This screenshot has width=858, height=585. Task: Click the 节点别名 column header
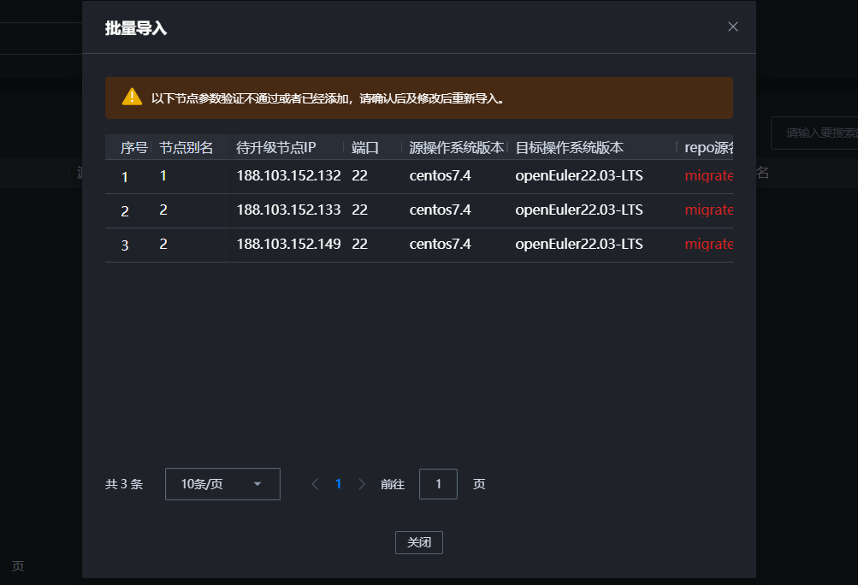coord(186,147)
